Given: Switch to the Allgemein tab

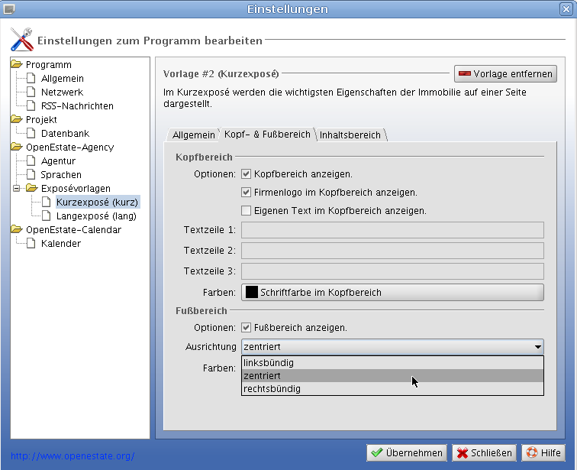Looking at the screenshot, I should pyautogui.click(x=193, y=135).
